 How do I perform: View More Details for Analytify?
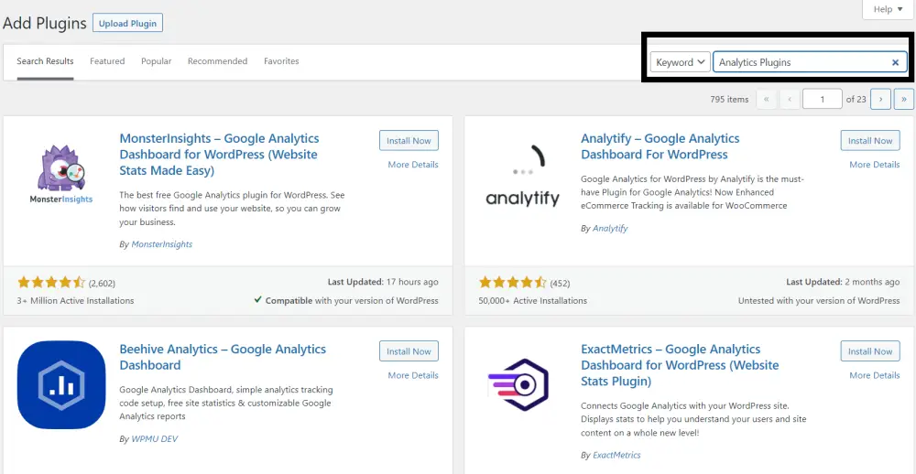click(875, 165)
